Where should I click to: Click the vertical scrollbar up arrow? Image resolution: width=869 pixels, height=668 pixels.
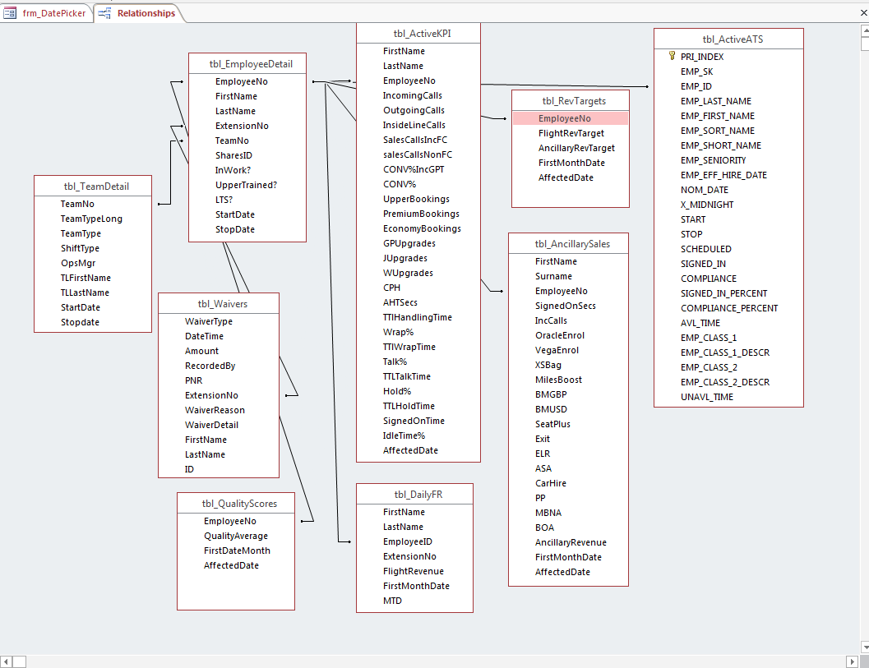coord(865,30)
